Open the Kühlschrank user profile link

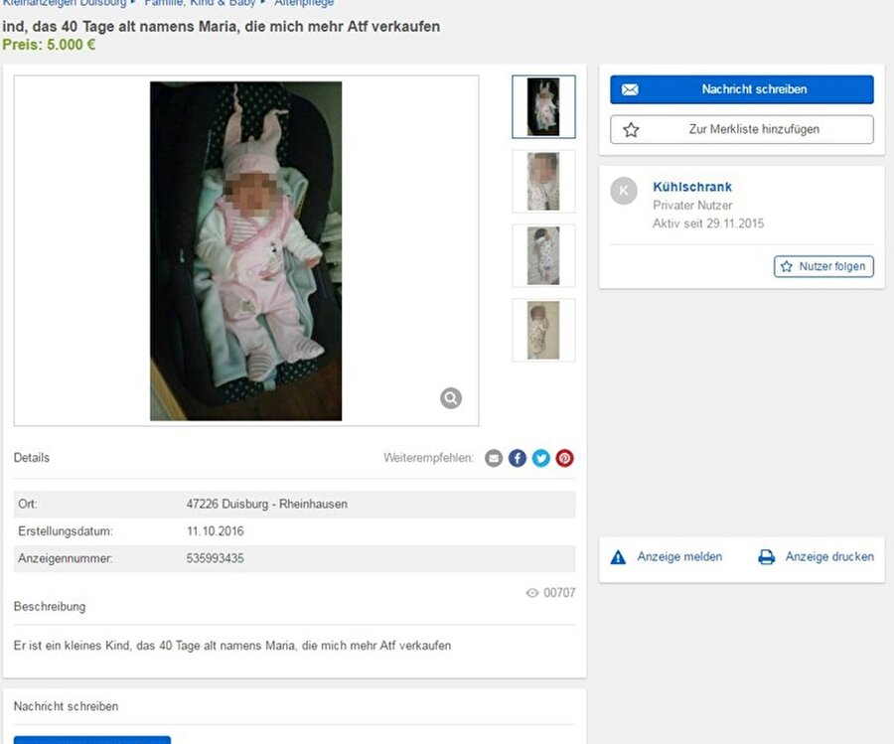coord(692,187)
